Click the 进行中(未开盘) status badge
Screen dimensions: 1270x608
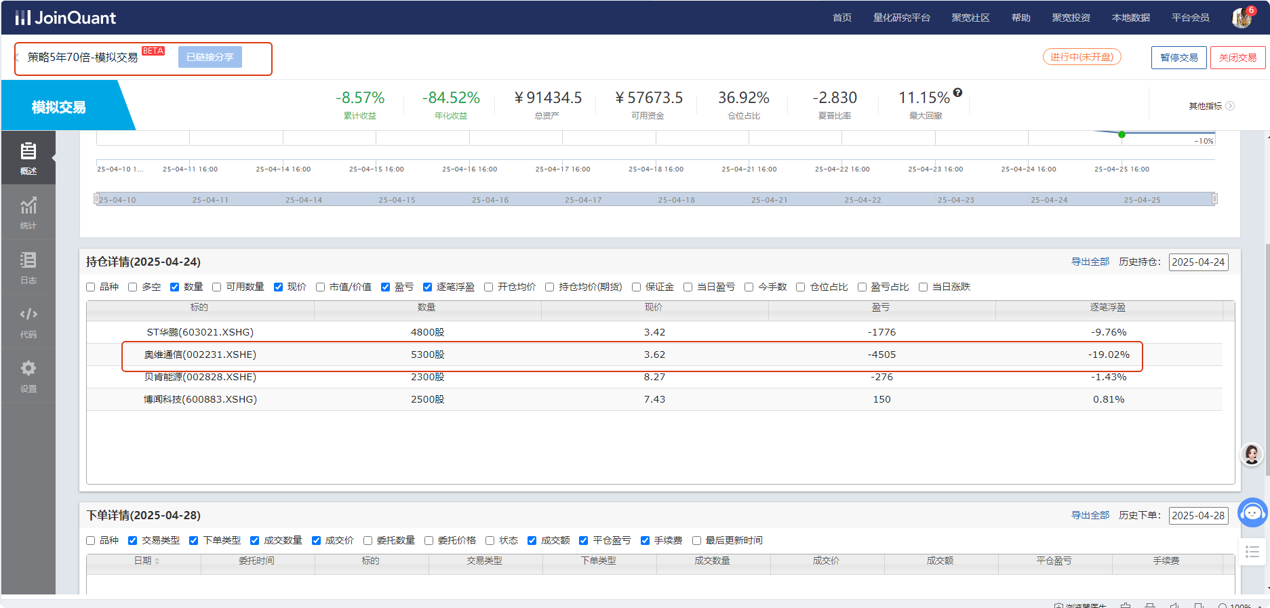1082,57
